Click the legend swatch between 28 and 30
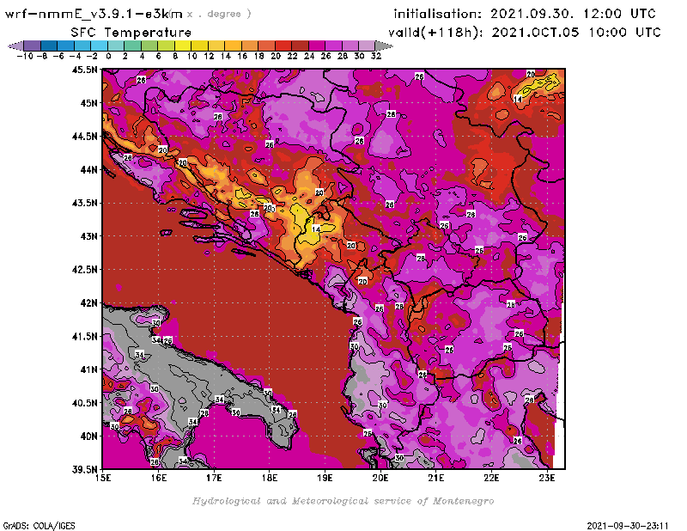687x531 pixels. [350, 46]
